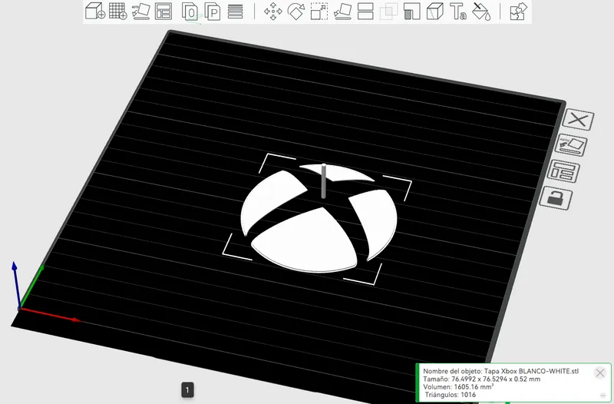The image size is (614, 404).
Task: Click top toolbar Auto orient icon
Action: (141, 11)
